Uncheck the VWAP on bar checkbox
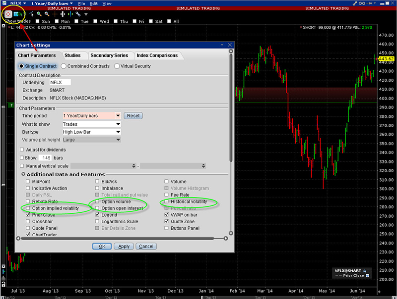Screen dimensions: 397x299 [x=167, y=215]
